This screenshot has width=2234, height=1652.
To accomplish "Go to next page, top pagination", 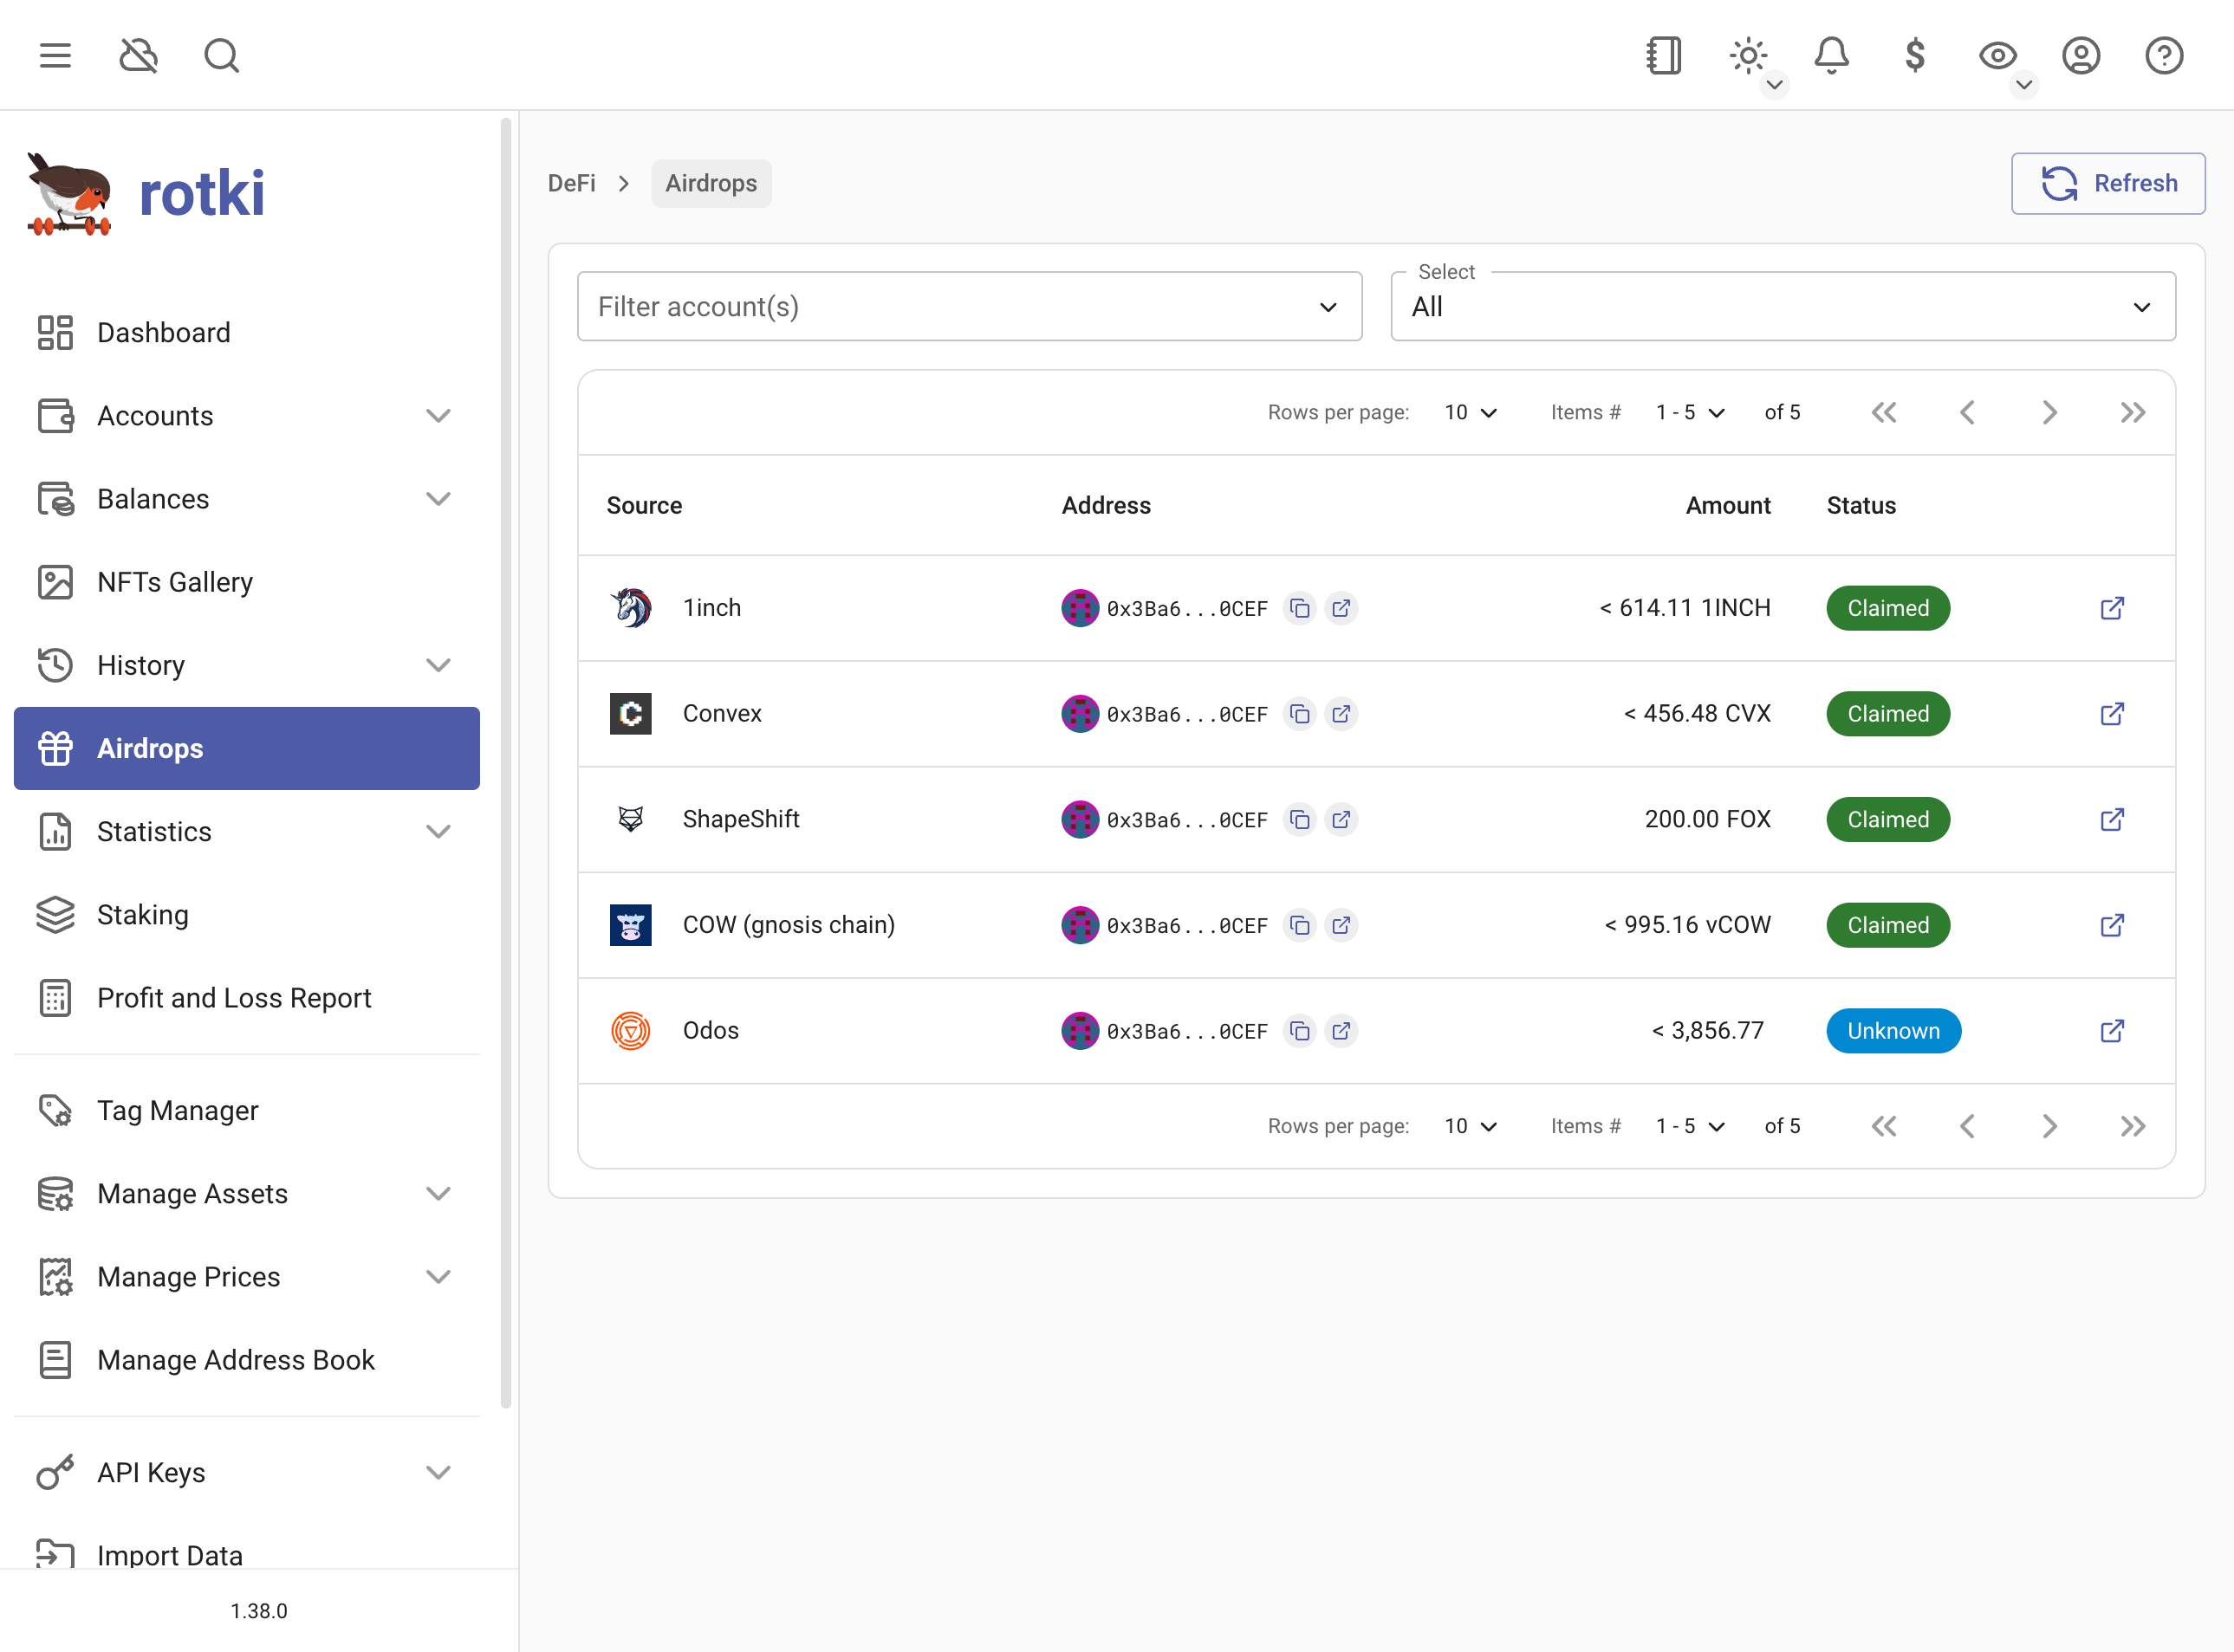I will click(x=2049, y=412).
